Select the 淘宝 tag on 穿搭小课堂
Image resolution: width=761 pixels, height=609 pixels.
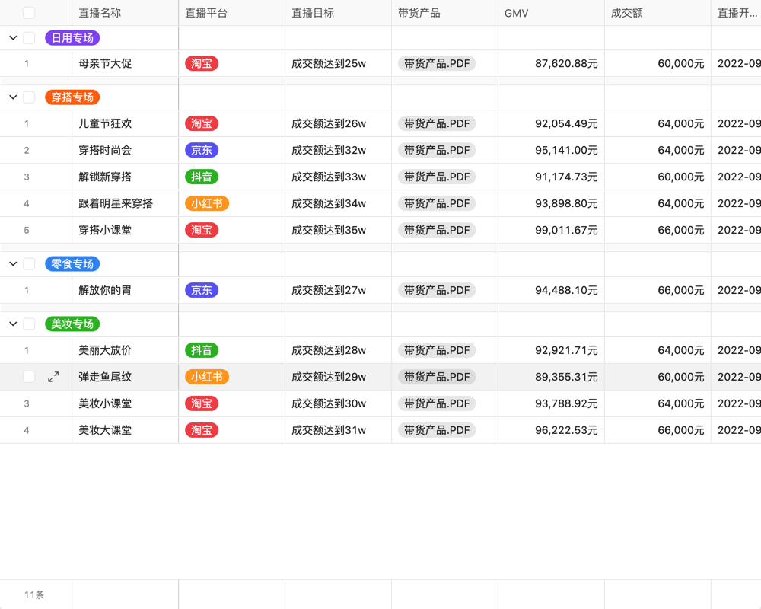201,230
